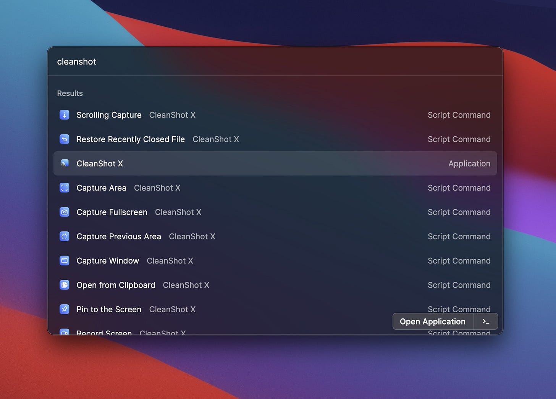Click the Application label on CleanShot X row

click(x=469, y=163)
